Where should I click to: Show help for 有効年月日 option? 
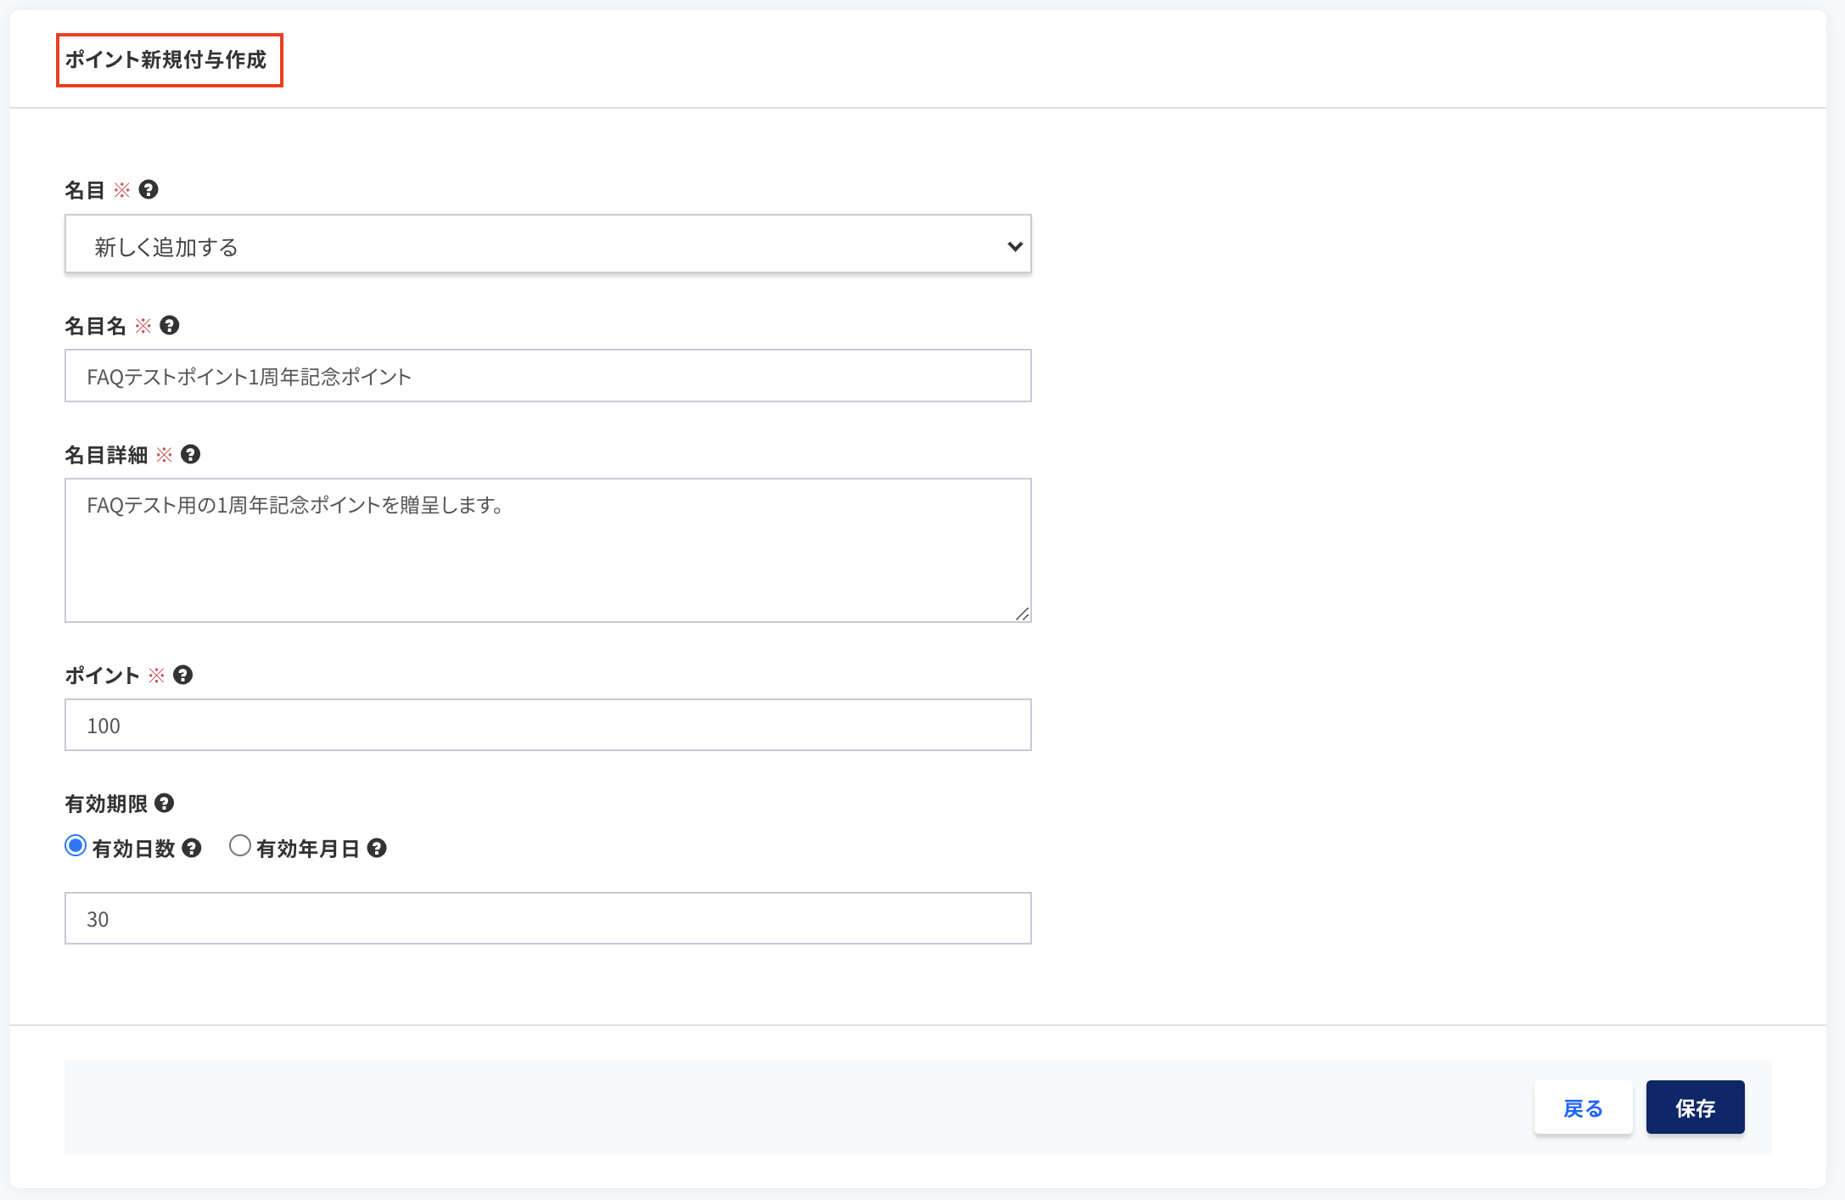(x=377, y=848)
